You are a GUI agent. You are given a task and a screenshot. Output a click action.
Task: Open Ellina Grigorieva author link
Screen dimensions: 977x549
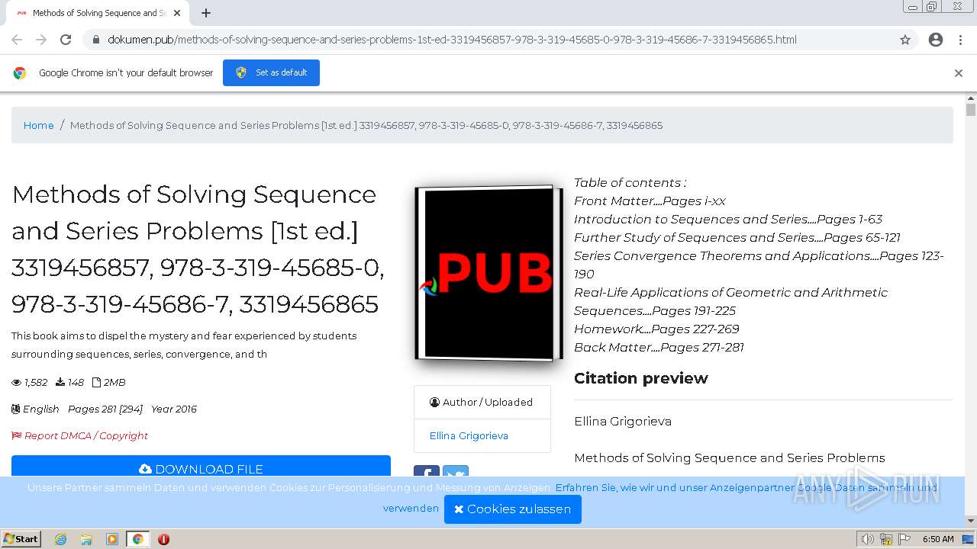(469, 435)
